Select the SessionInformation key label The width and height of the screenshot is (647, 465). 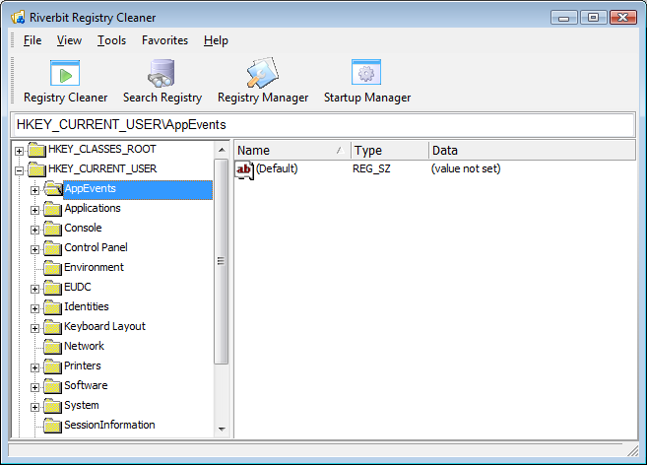pyautogui.click(x=109, y=425)
